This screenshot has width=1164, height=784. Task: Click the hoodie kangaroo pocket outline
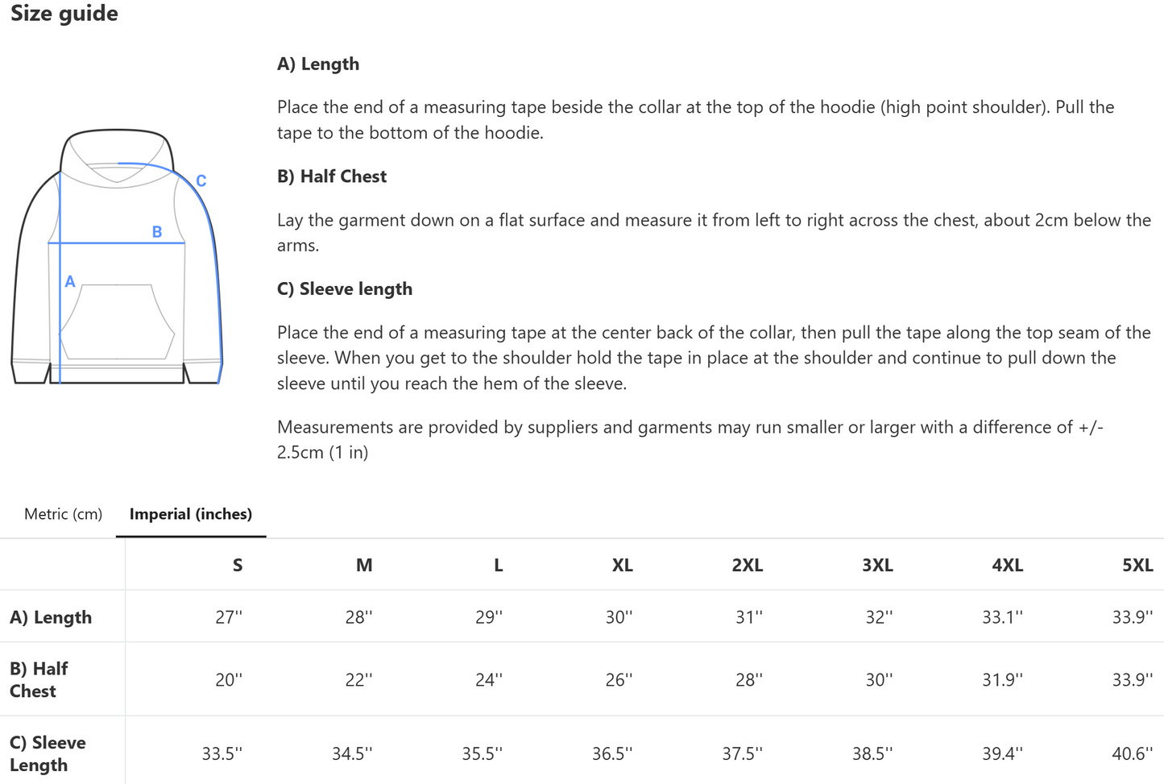[x=118, y=321]
